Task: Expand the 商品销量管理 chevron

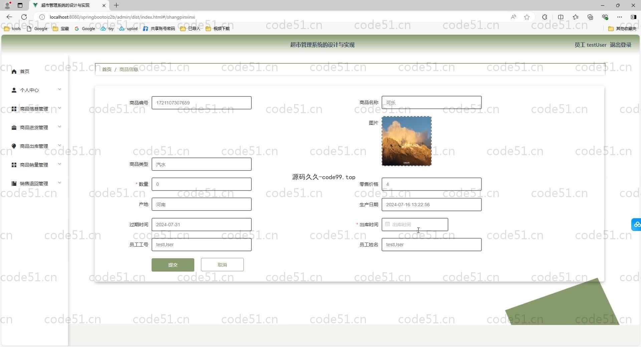Action: click(x=59, y=164)
